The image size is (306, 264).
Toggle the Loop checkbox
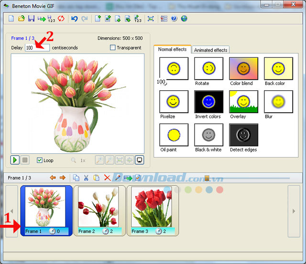[40, 160]
